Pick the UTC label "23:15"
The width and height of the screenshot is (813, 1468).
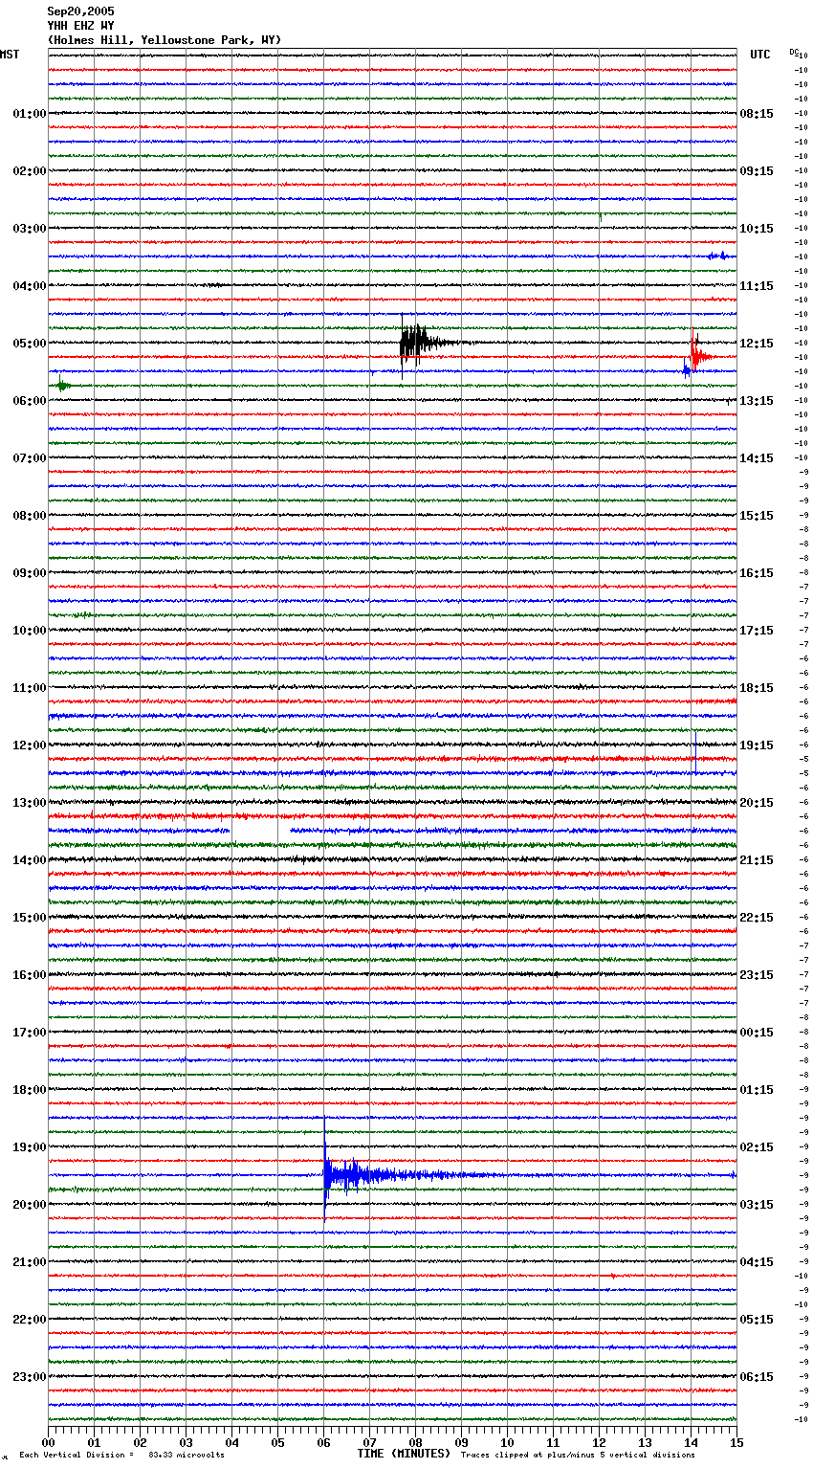point(757,975)
